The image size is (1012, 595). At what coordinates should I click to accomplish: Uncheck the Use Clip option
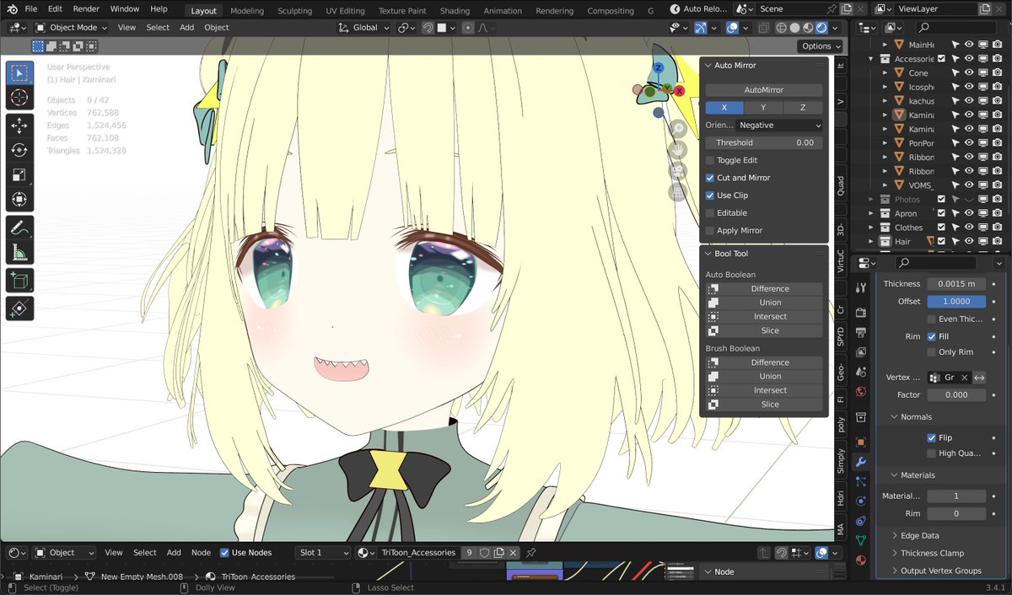[x=709, y=196]
